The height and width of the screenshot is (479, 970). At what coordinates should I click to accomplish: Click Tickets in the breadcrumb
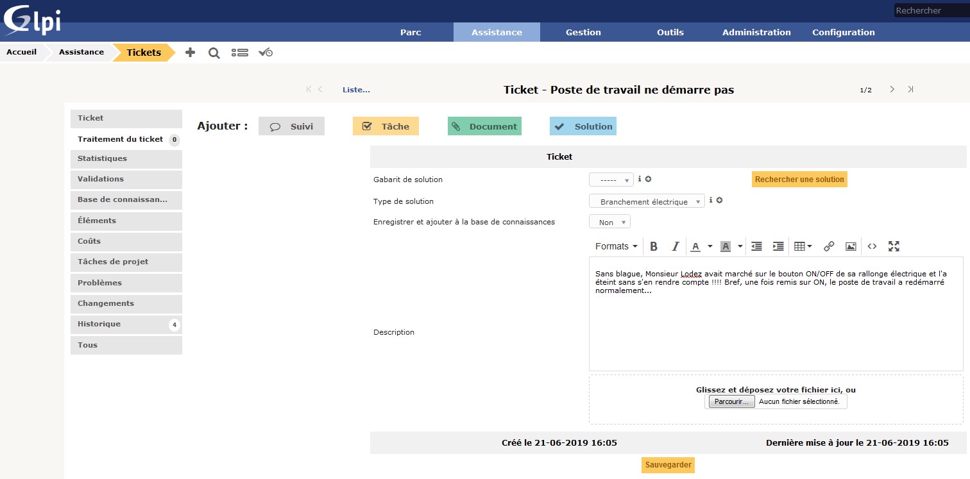tap(144, 53)
